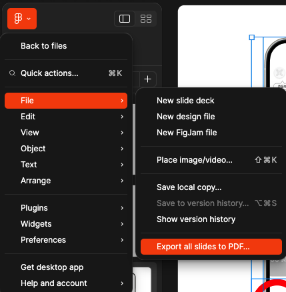This screenshot has width=286, height=292.
Task: Select Back to files
Action: click(x=66, y=46)
